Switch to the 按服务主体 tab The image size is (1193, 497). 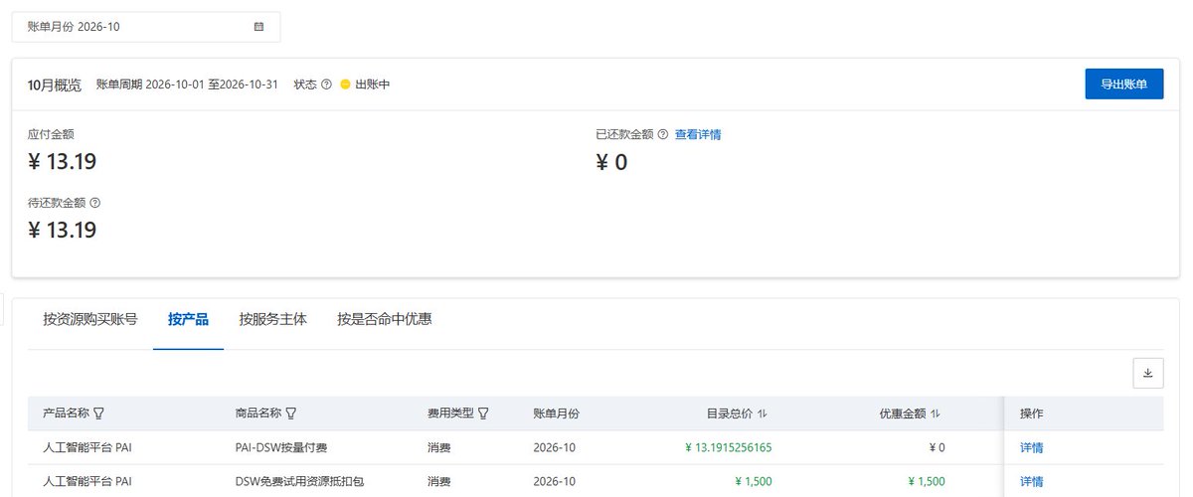[273, 319]
